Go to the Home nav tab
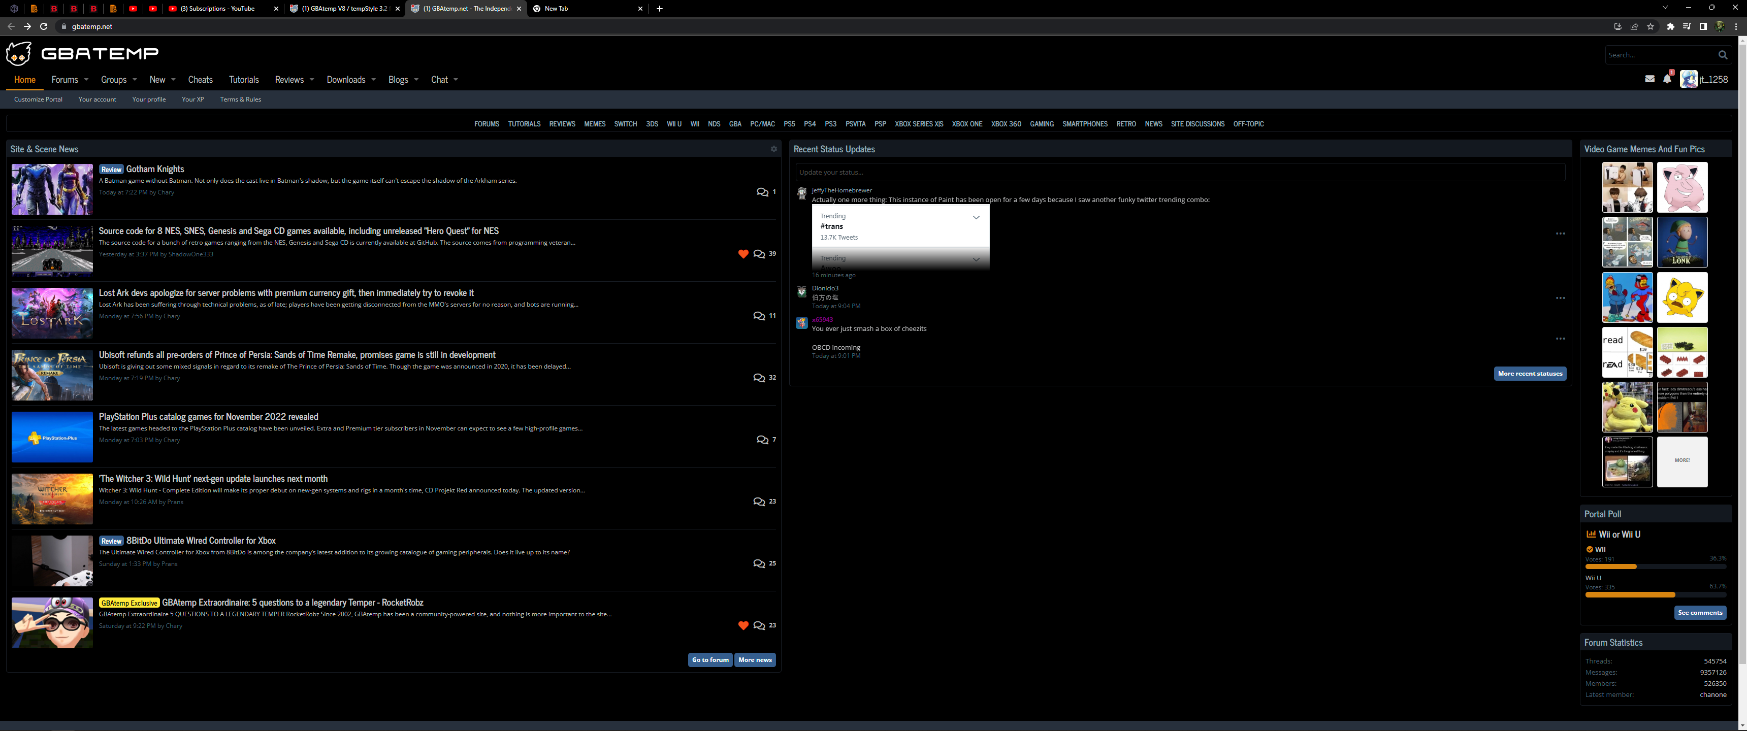 tap(24, 79)
